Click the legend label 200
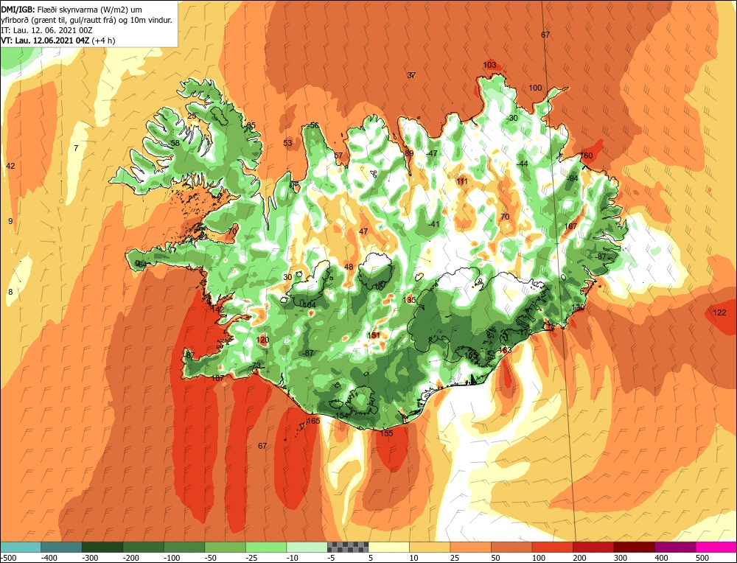737x563 pixels. pos(579,558)
